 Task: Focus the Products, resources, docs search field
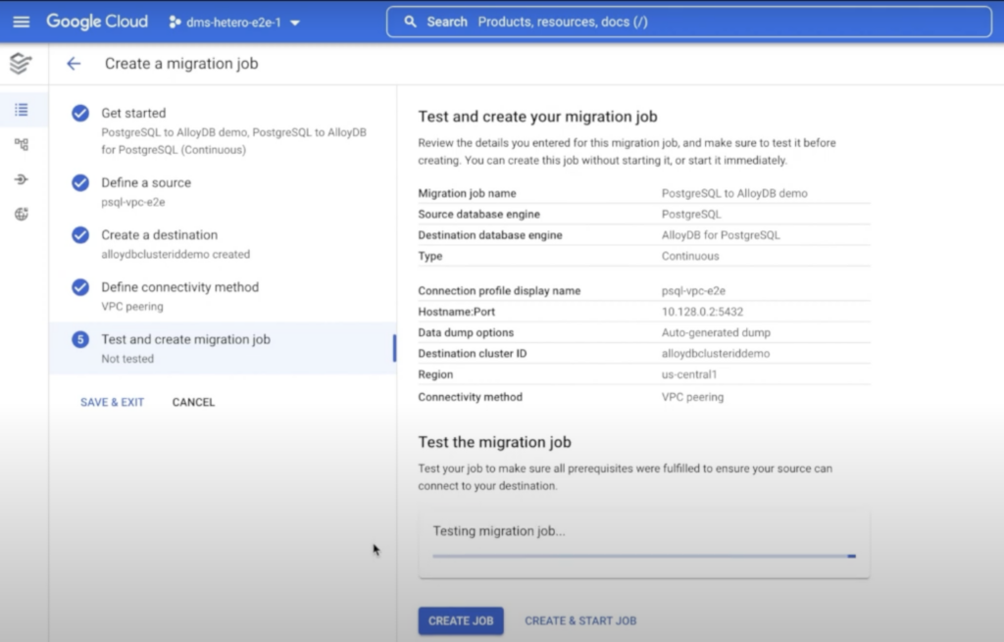click(x=689, y=22)
